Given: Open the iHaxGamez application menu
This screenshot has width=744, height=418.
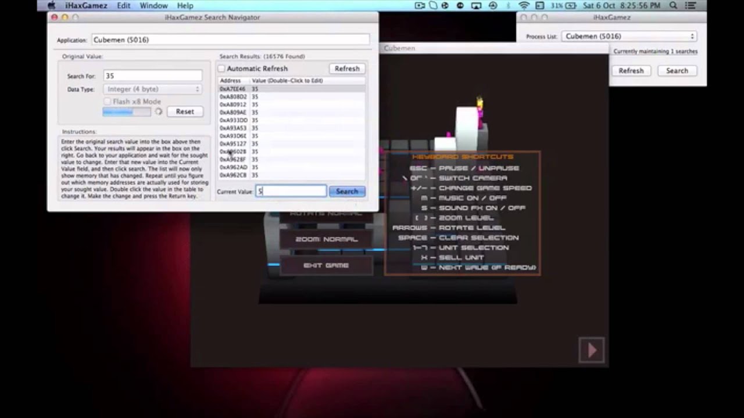Looking at the screenshot, I should pyautogui.click(x=86, y=6).
